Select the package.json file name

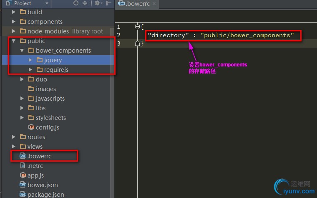46,195
